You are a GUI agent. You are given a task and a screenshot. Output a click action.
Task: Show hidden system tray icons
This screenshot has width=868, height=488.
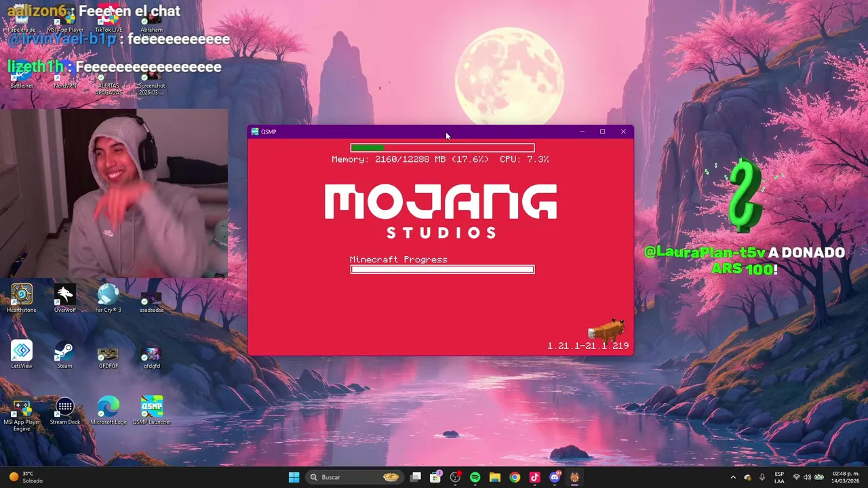click(733, 477)
